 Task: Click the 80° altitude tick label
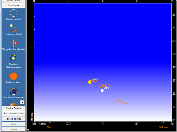[174, 15]
